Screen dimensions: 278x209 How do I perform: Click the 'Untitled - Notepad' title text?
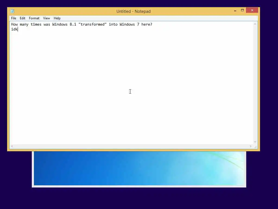pyautogui.click(x=133, y=11)
